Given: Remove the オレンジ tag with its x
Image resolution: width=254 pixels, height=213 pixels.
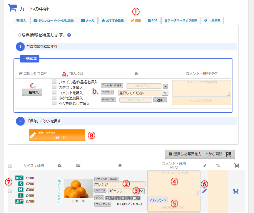Looking at the screenshot, I should coord(165,200).
